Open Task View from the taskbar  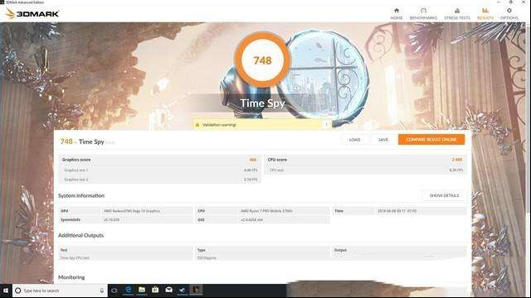point(114,291)
